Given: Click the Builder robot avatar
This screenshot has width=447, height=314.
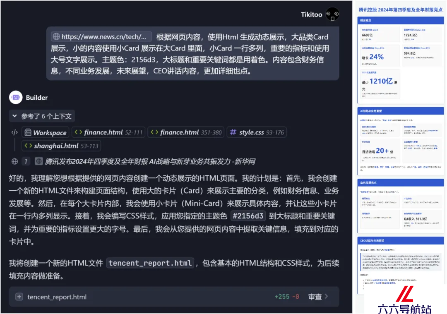Looking at the screenshot, I should pyautogui.click(x=16, y=98).
